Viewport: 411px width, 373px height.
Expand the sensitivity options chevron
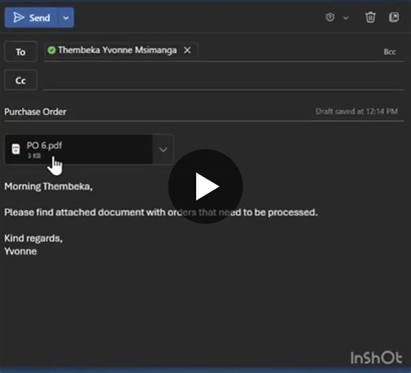click(346, 18)
